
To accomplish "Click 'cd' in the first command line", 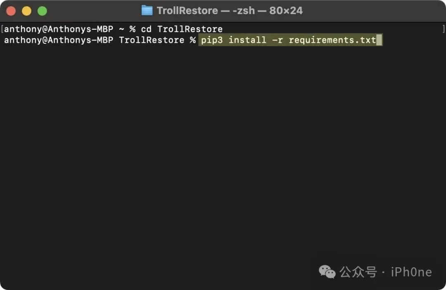I will coord(146,29).
